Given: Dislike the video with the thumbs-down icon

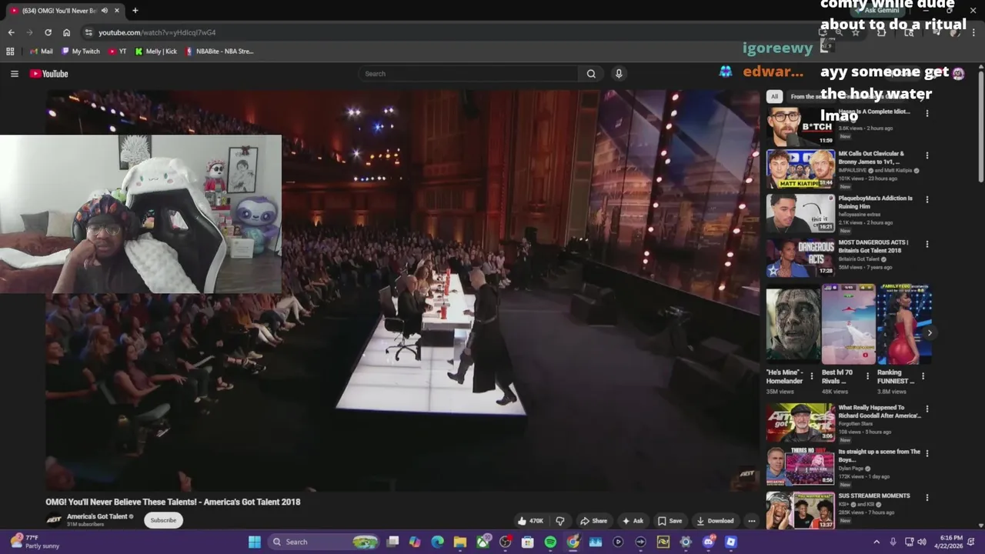Looking at the screenshot, I should coord(560,521).
